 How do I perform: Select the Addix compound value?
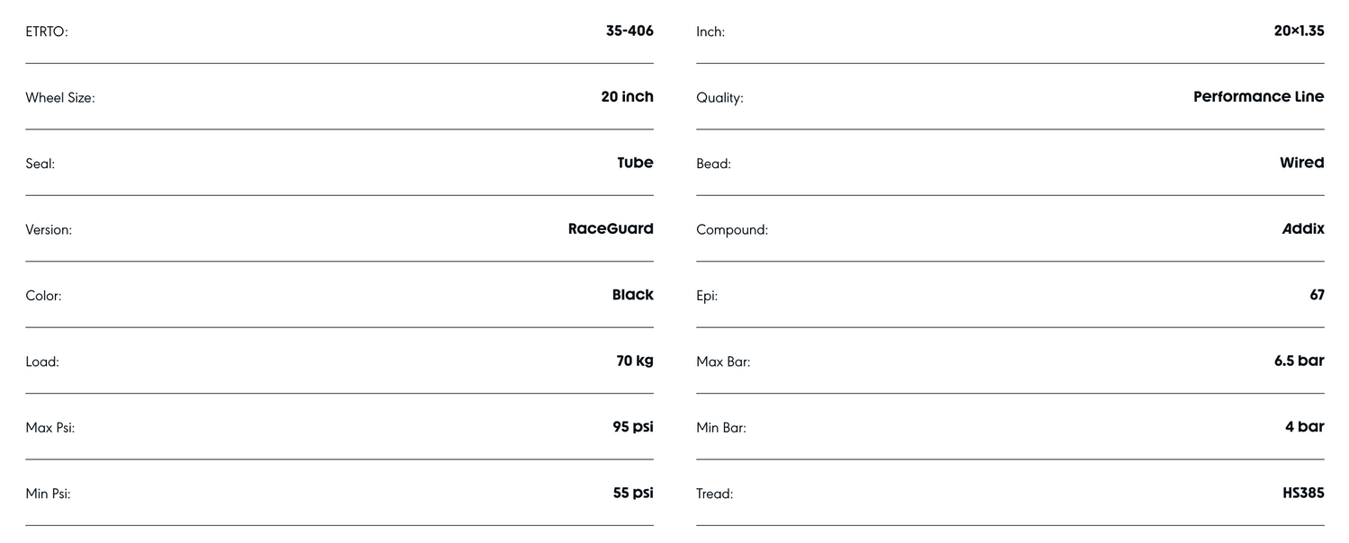(x=1303, y=229)
